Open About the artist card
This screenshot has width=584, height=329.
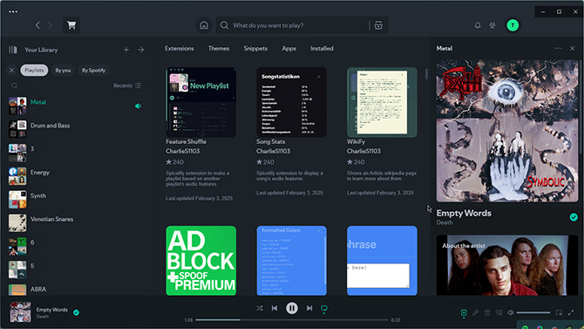(507, 264)
